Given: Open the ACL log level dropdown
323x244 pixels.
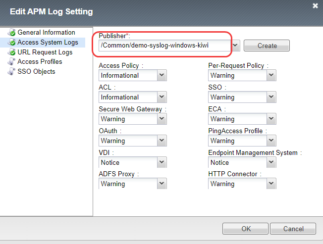Looking at the screenshot, I should click(161, 97).
